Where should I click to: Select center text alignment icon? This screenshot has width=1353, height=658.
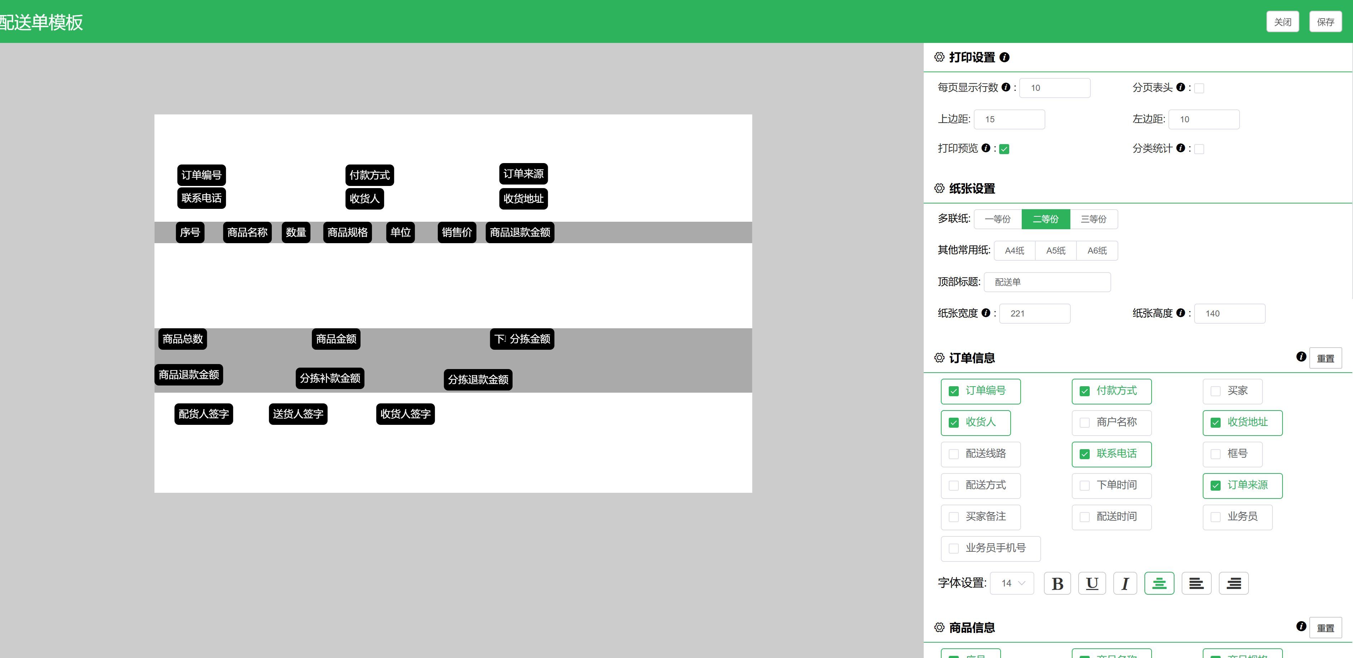coord(1159,583)
